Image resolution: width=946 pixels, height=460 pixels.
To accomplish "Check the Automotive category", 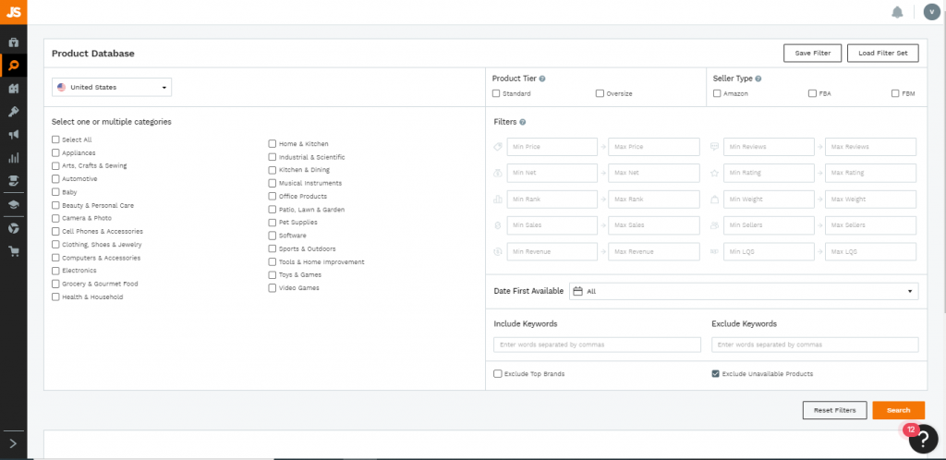I will 55,179.
